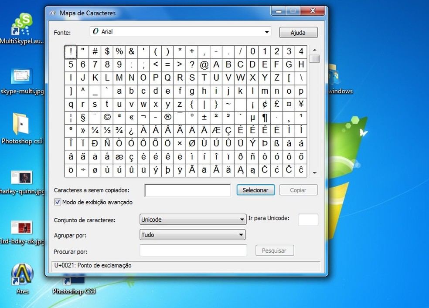Toggle Modo de exibição avançado checkbox
This screenshot has width=429, height=308.
58,202
